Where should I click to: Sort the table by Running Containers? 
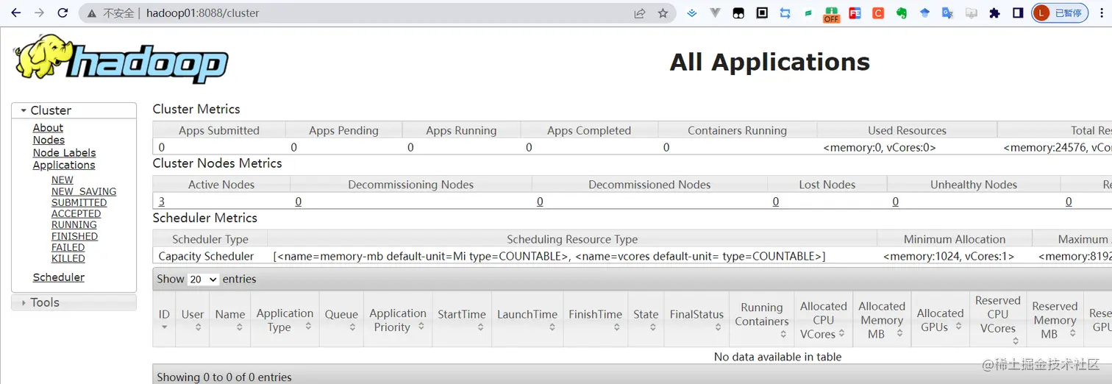point(762,319)
